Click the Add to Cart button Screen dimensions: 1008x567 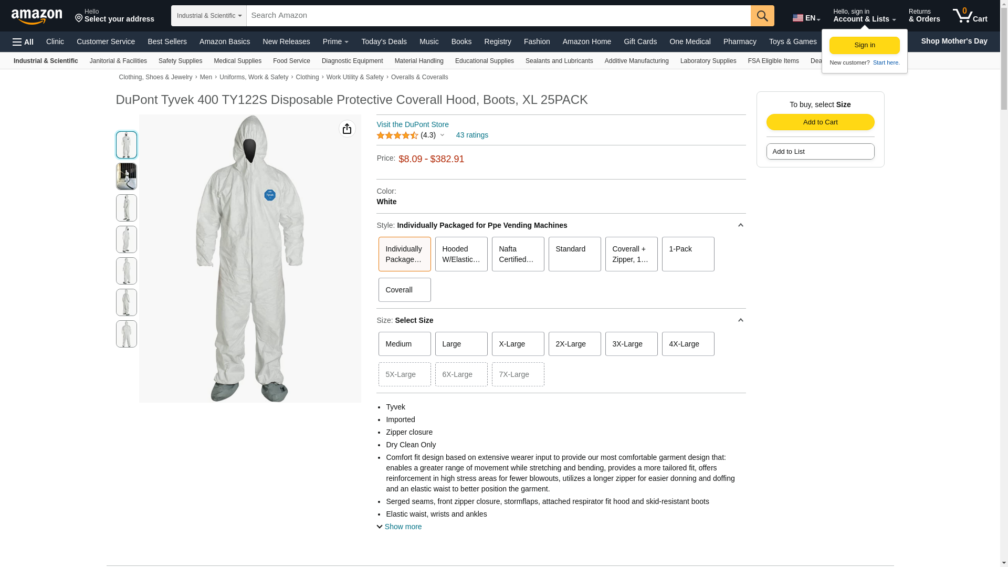[x=820, y=122]
